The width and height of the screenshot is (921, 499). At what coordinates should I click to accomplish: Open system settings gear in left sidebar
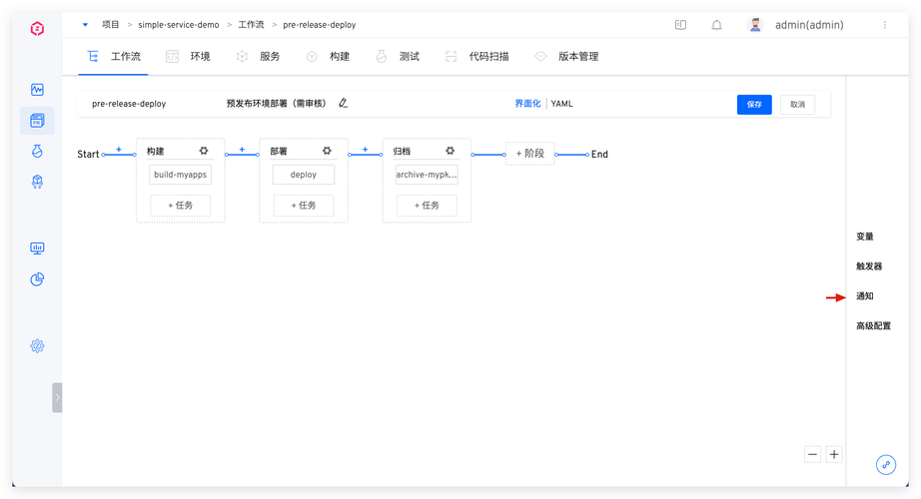(x=37, y=345)
